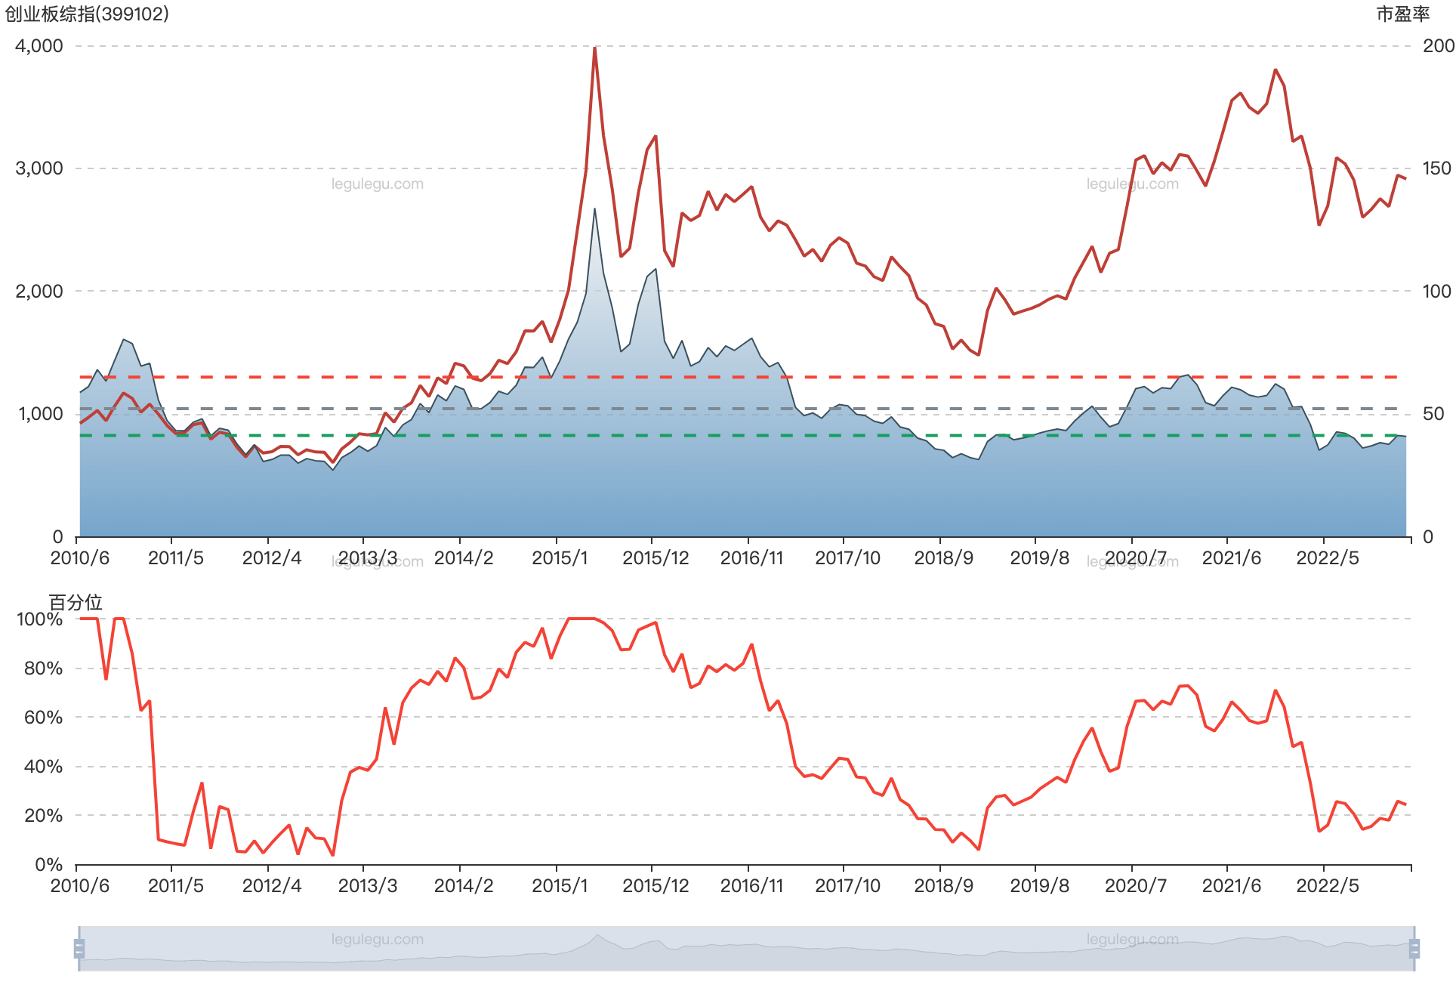Click the 百分位 chart label
The width and height of the screenshot is (1456, 982).
(x=76, y=602)
